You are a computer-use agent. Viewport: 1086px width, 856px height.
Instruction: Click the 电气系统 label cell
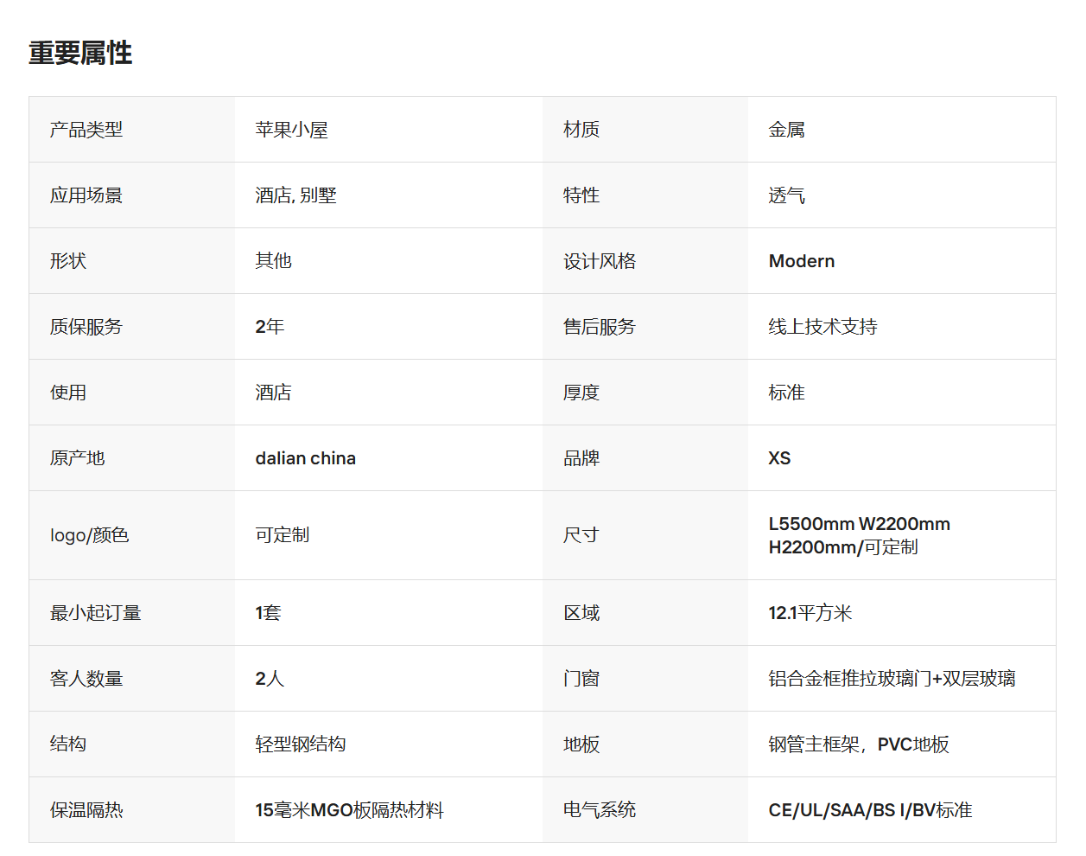[645, 810]
